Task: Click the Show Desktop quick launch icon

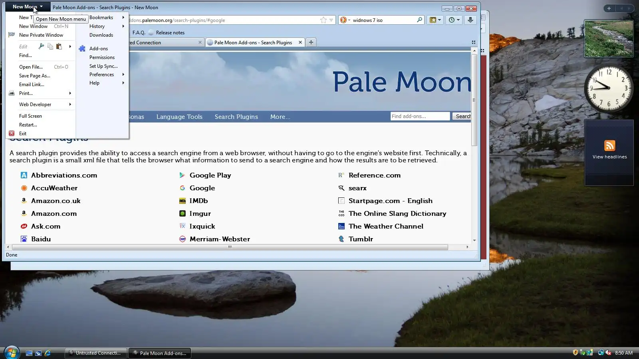Action: (29, 353)
